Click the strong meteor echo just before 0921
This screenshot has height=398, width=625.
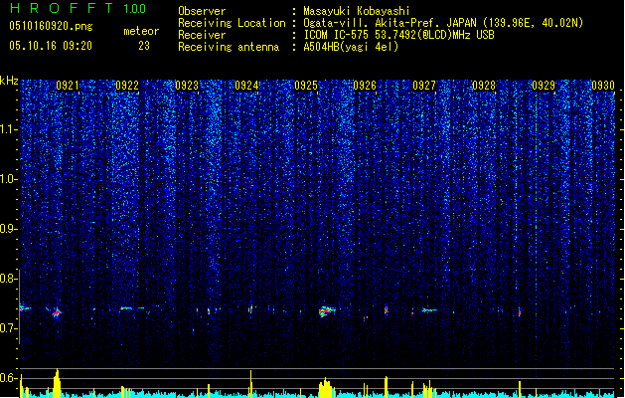[x=57, y=312]
